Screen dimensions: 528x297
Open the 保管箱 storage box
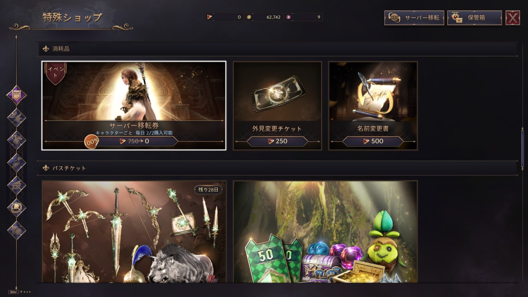(474, 18)
